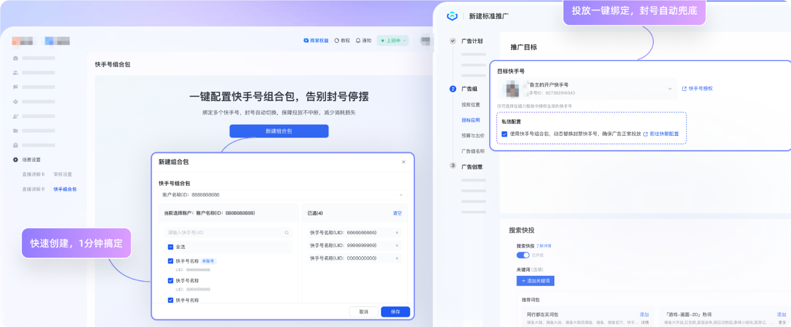This screenshot has width=791, height=327.
Task: Go to 广告创意 step 3
Action: [472, 166]
